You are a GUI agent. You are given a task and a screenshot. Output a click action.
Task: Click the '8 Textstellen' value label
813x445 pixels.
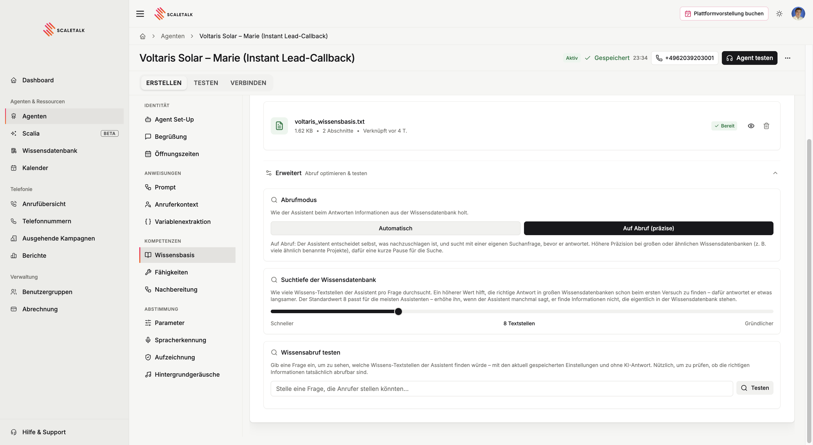point(519,323)
